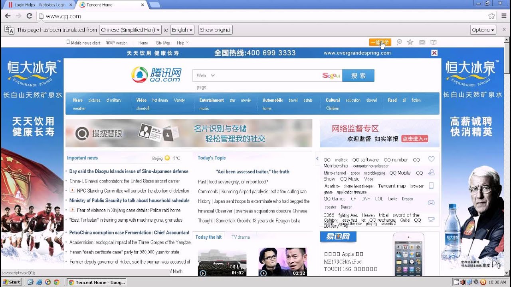Click the blue Sogou search button
The image size is (511, 287).
358,75
